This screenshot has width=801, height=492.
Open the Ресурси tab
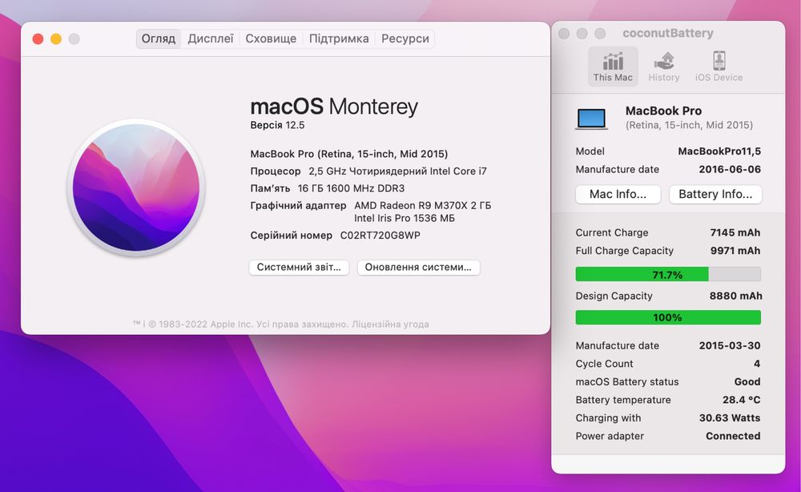pos(405,38)
